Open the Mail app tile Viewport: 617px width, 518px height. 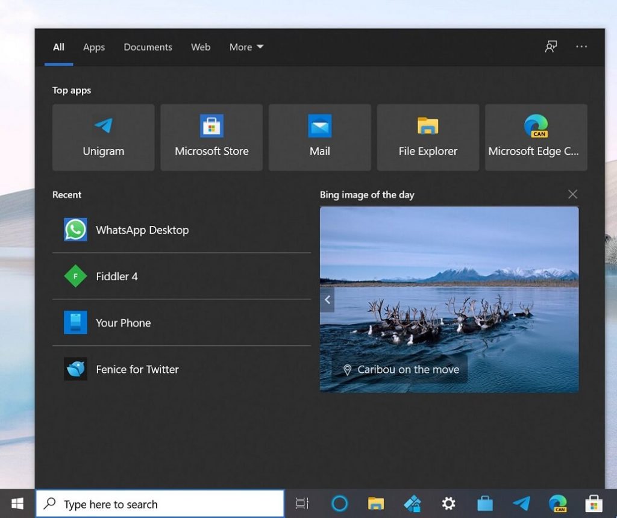(319, 137)
